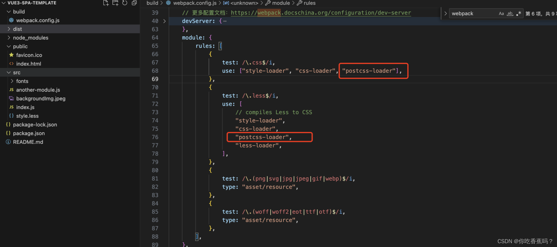Screen dimensions: 557x247
Task: Click the JS icon beside another-module.js
Action: click(x=11, y=90)
